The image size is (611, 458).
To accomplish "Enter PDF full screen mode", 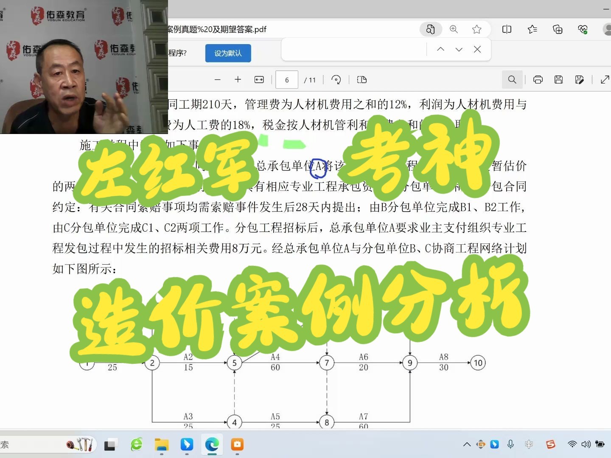I will tap(605, 80).
